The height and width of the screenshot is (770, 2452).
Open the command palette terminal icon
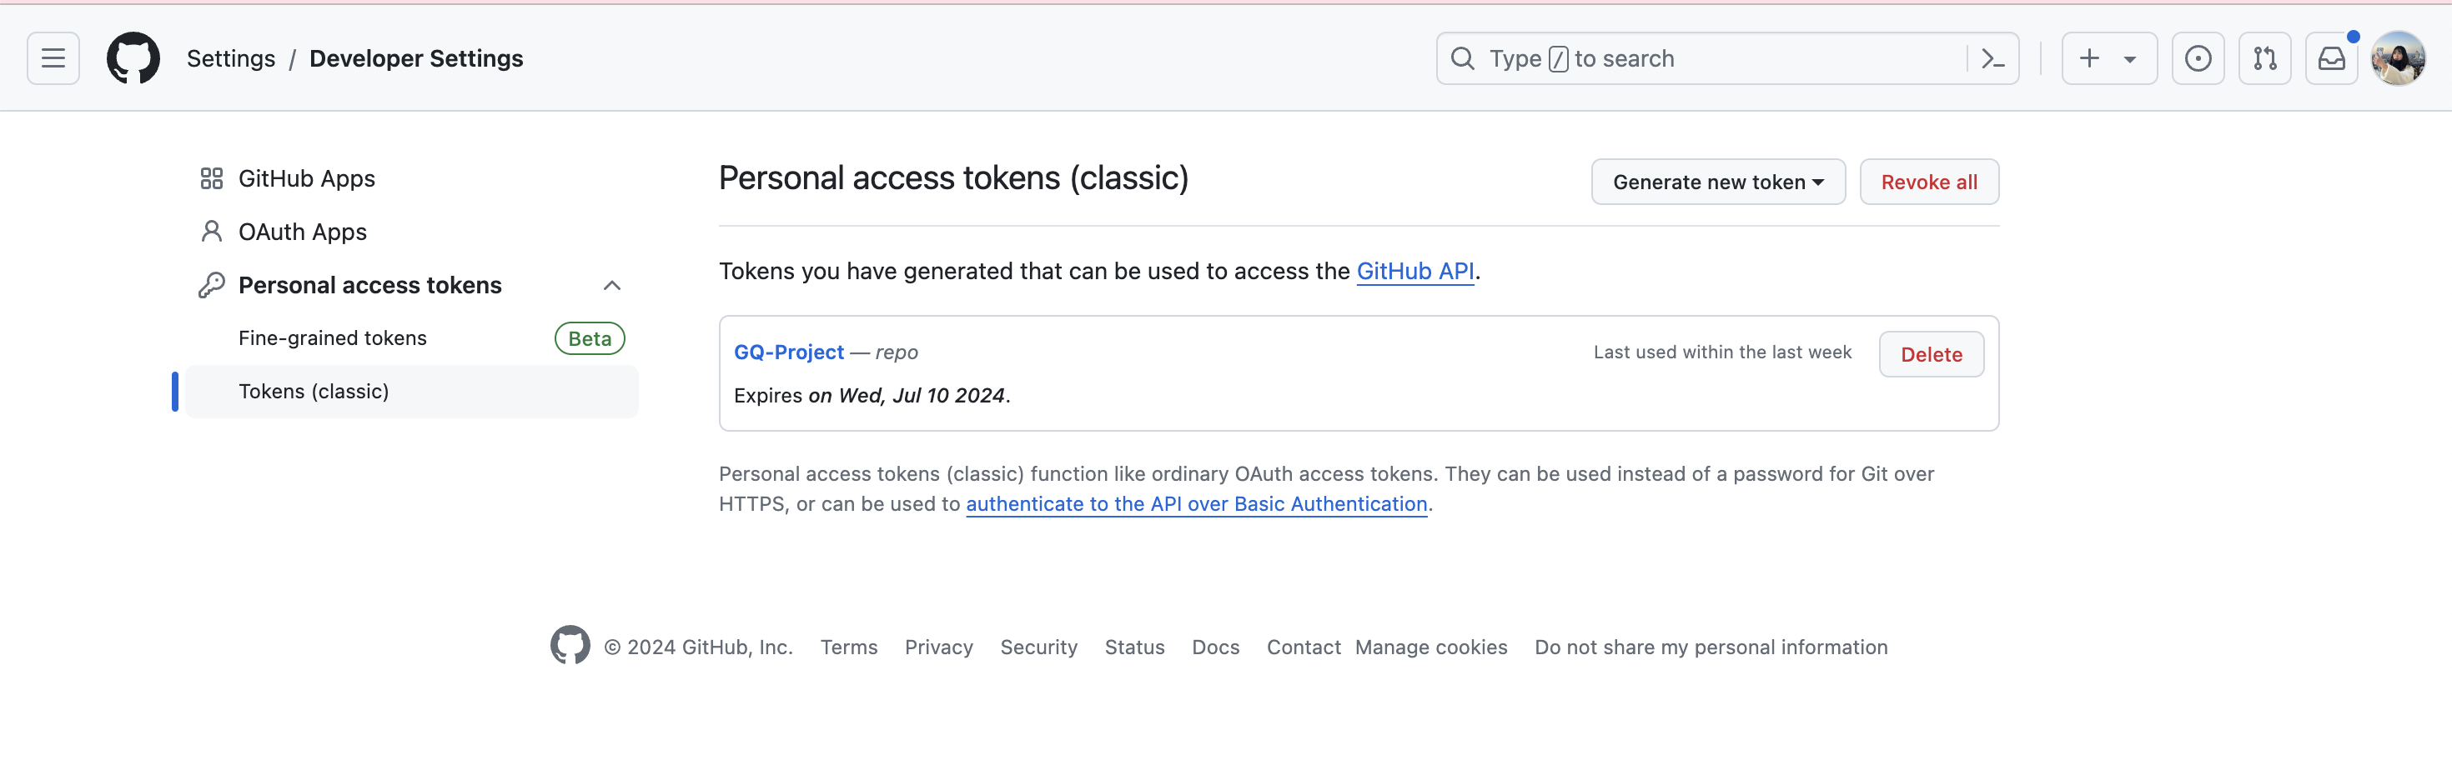pyautogui.click(x=1992, y=58)
